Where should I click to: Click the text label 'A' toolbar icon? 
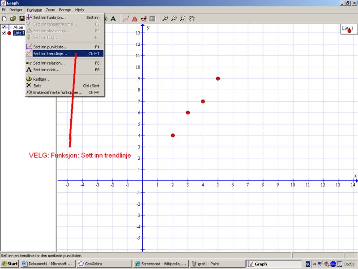tap(113, 19)
